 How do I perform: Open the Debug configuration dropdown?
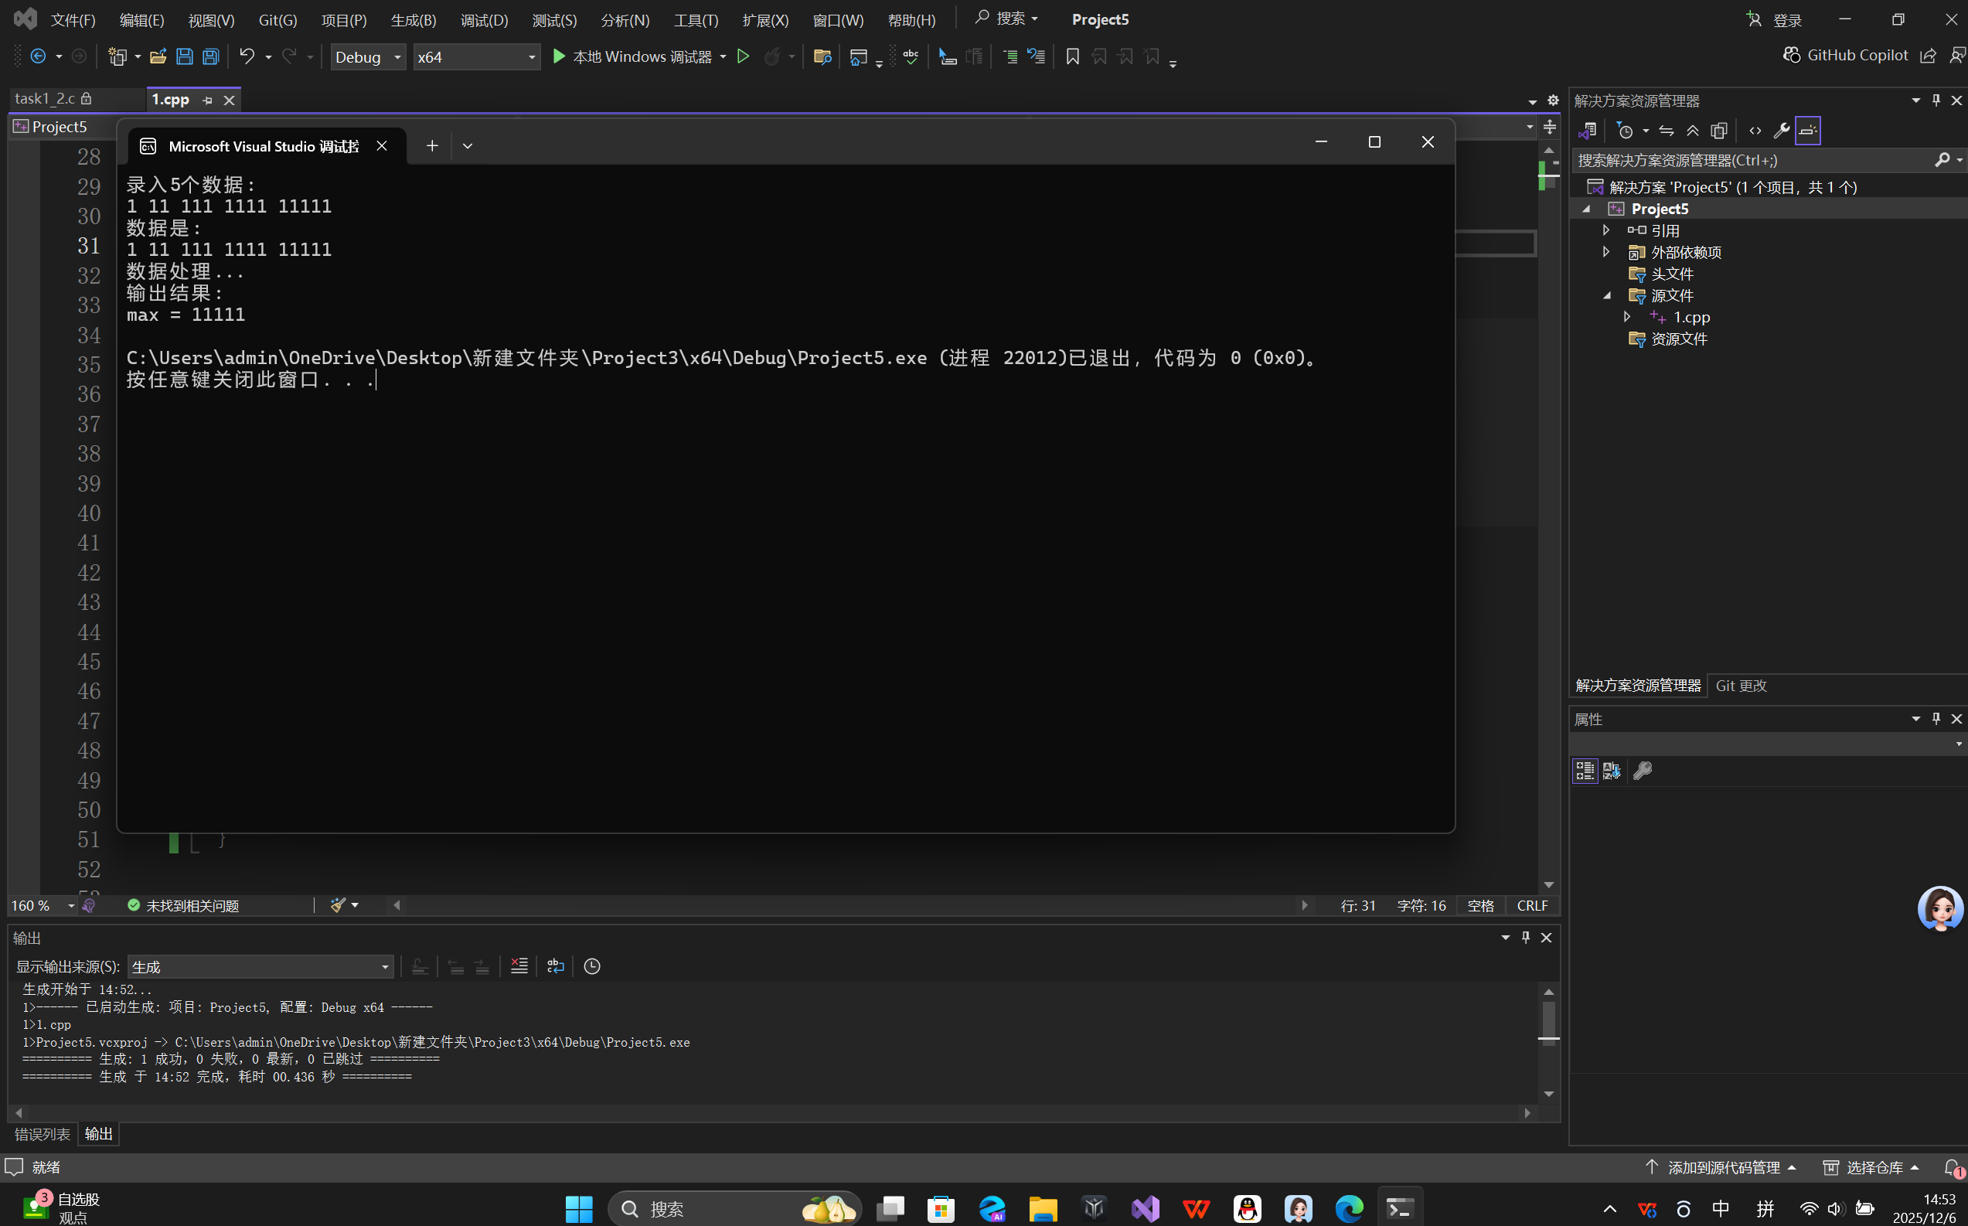coord(368,56)
